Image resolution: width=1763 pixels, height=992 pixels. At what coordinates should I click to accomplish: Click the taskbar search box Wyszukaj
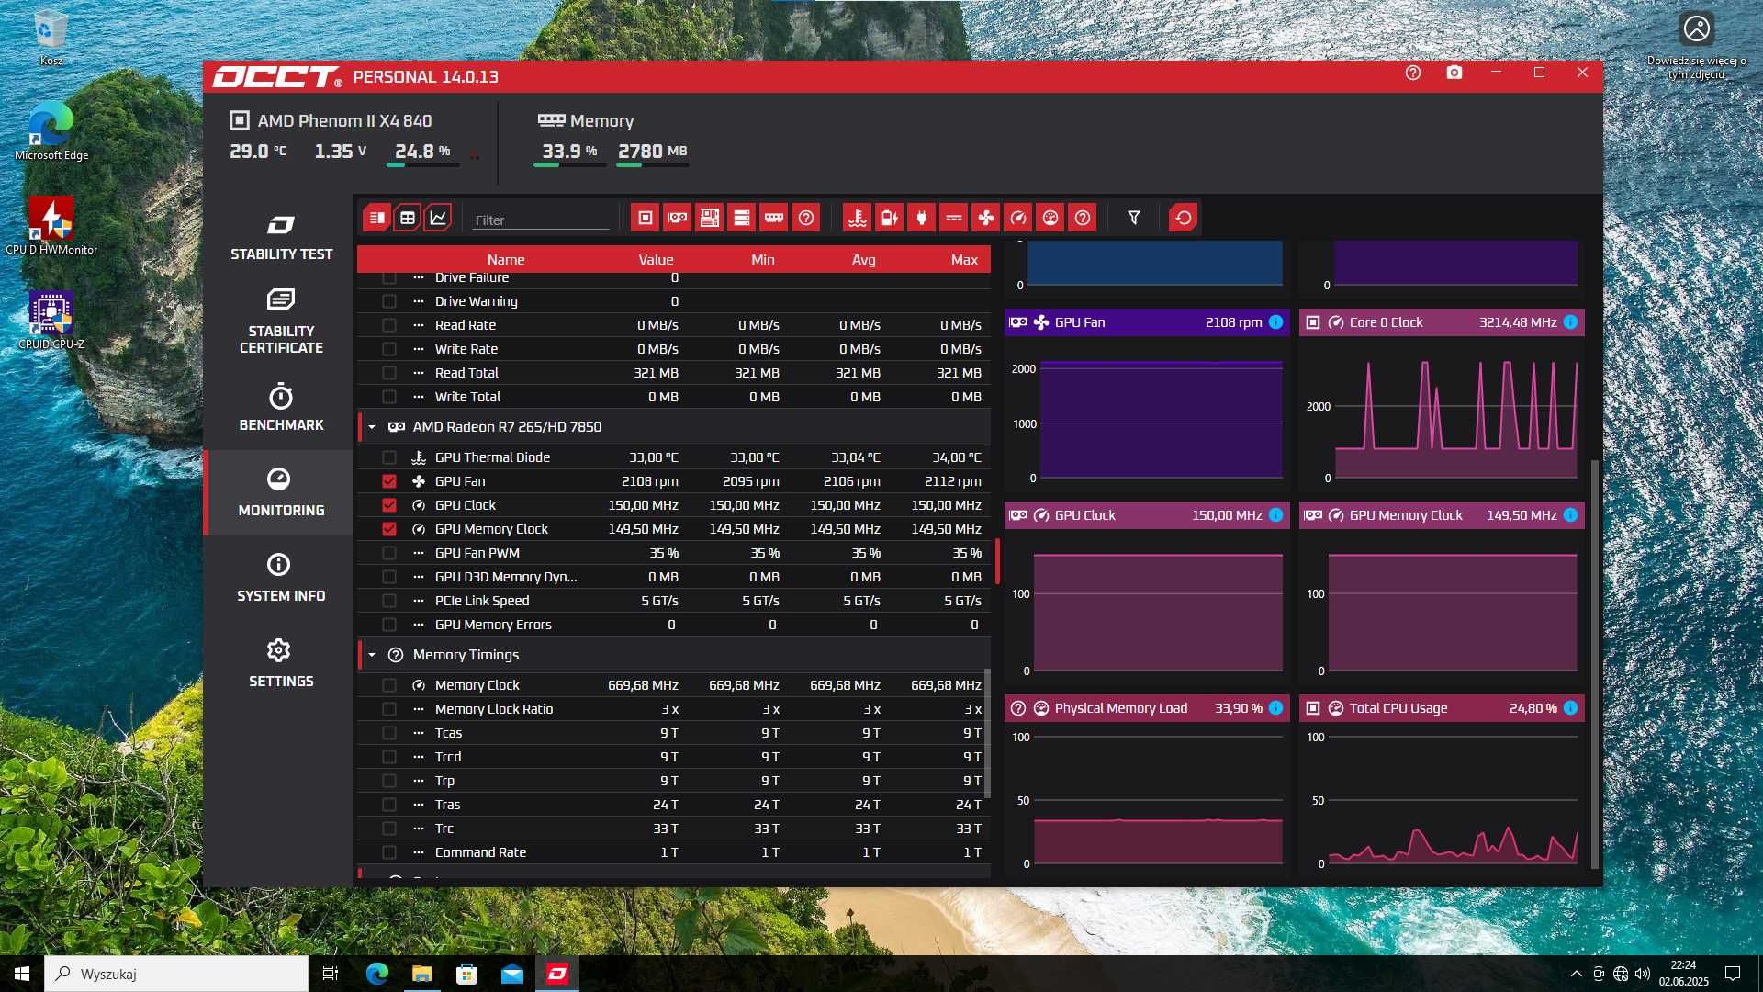point(176,974)
